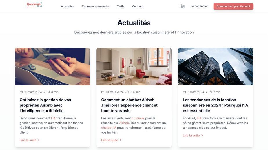The image size is (268, 150).
Task: Open the Actualités menu item
Action: tap(68, 6)
